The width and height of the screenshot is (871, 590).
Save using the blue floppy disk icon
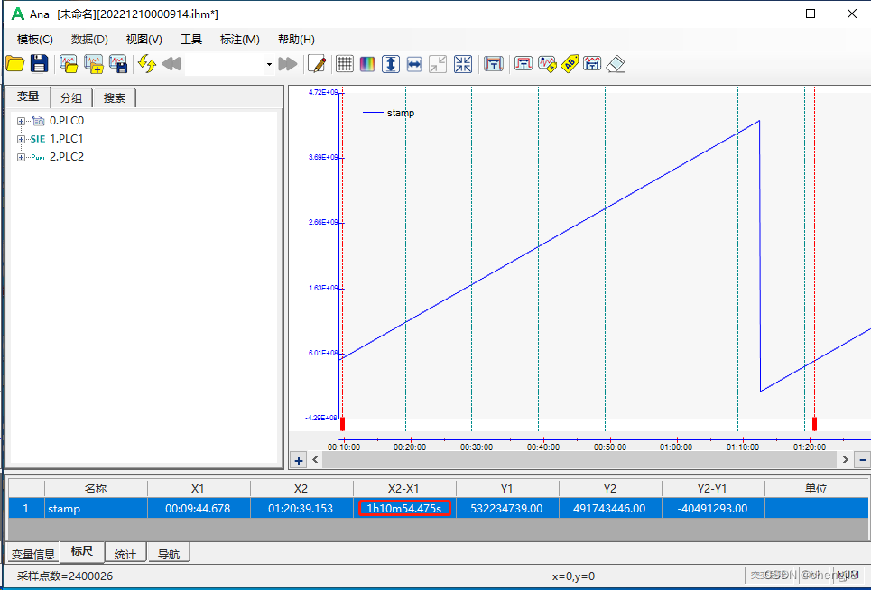(40, 64)
